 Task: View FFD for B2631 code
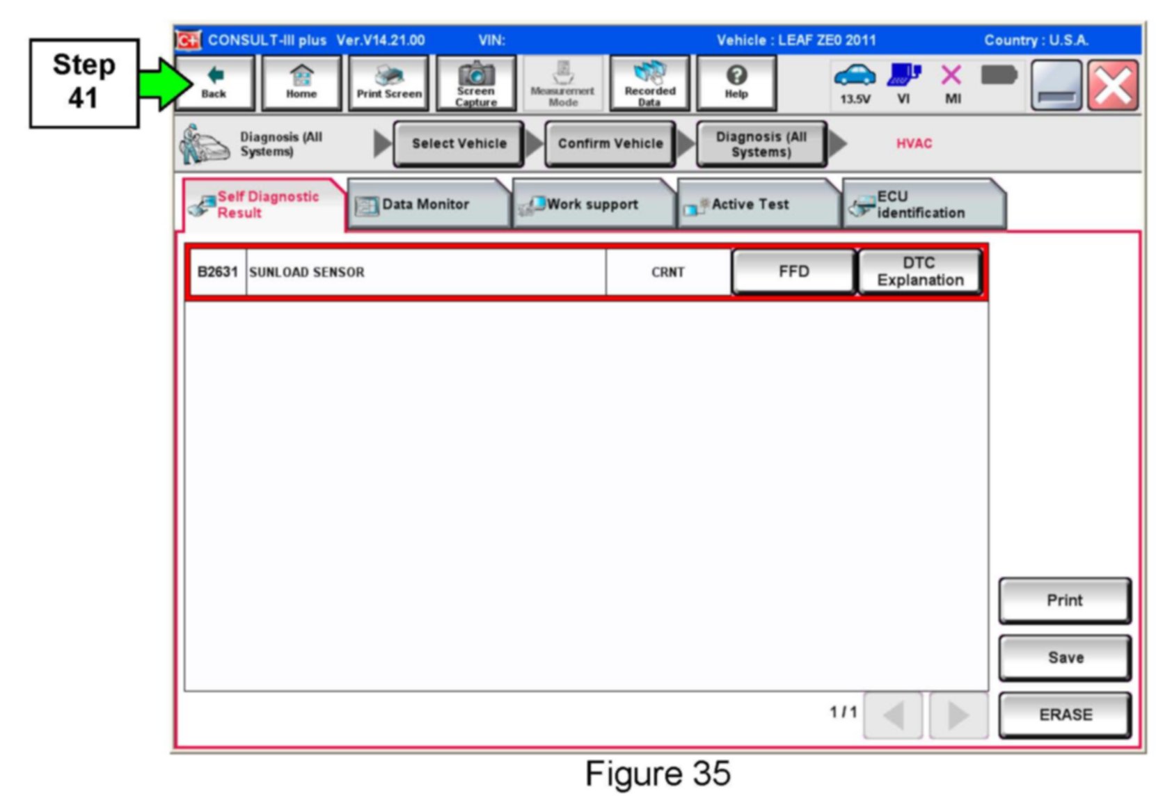pyautogui.click(x=793, y=272)
